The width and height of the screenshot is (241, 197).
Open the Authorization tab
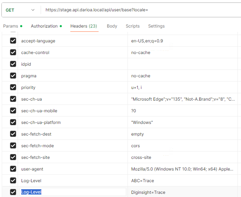[x=44, y=26]
